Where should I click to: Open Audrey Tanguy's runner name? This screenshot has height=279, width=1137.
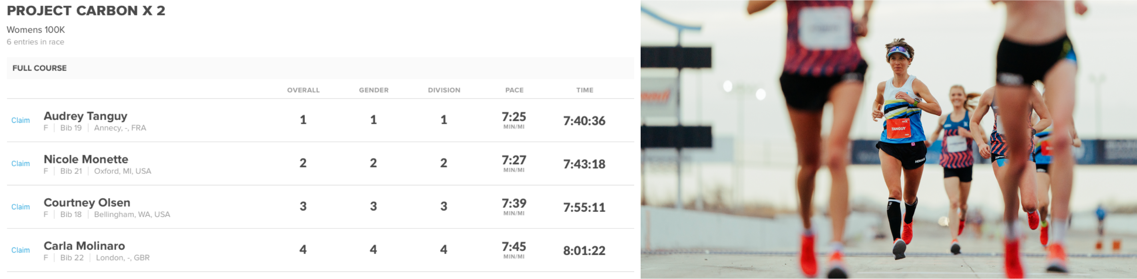point(85,116)
